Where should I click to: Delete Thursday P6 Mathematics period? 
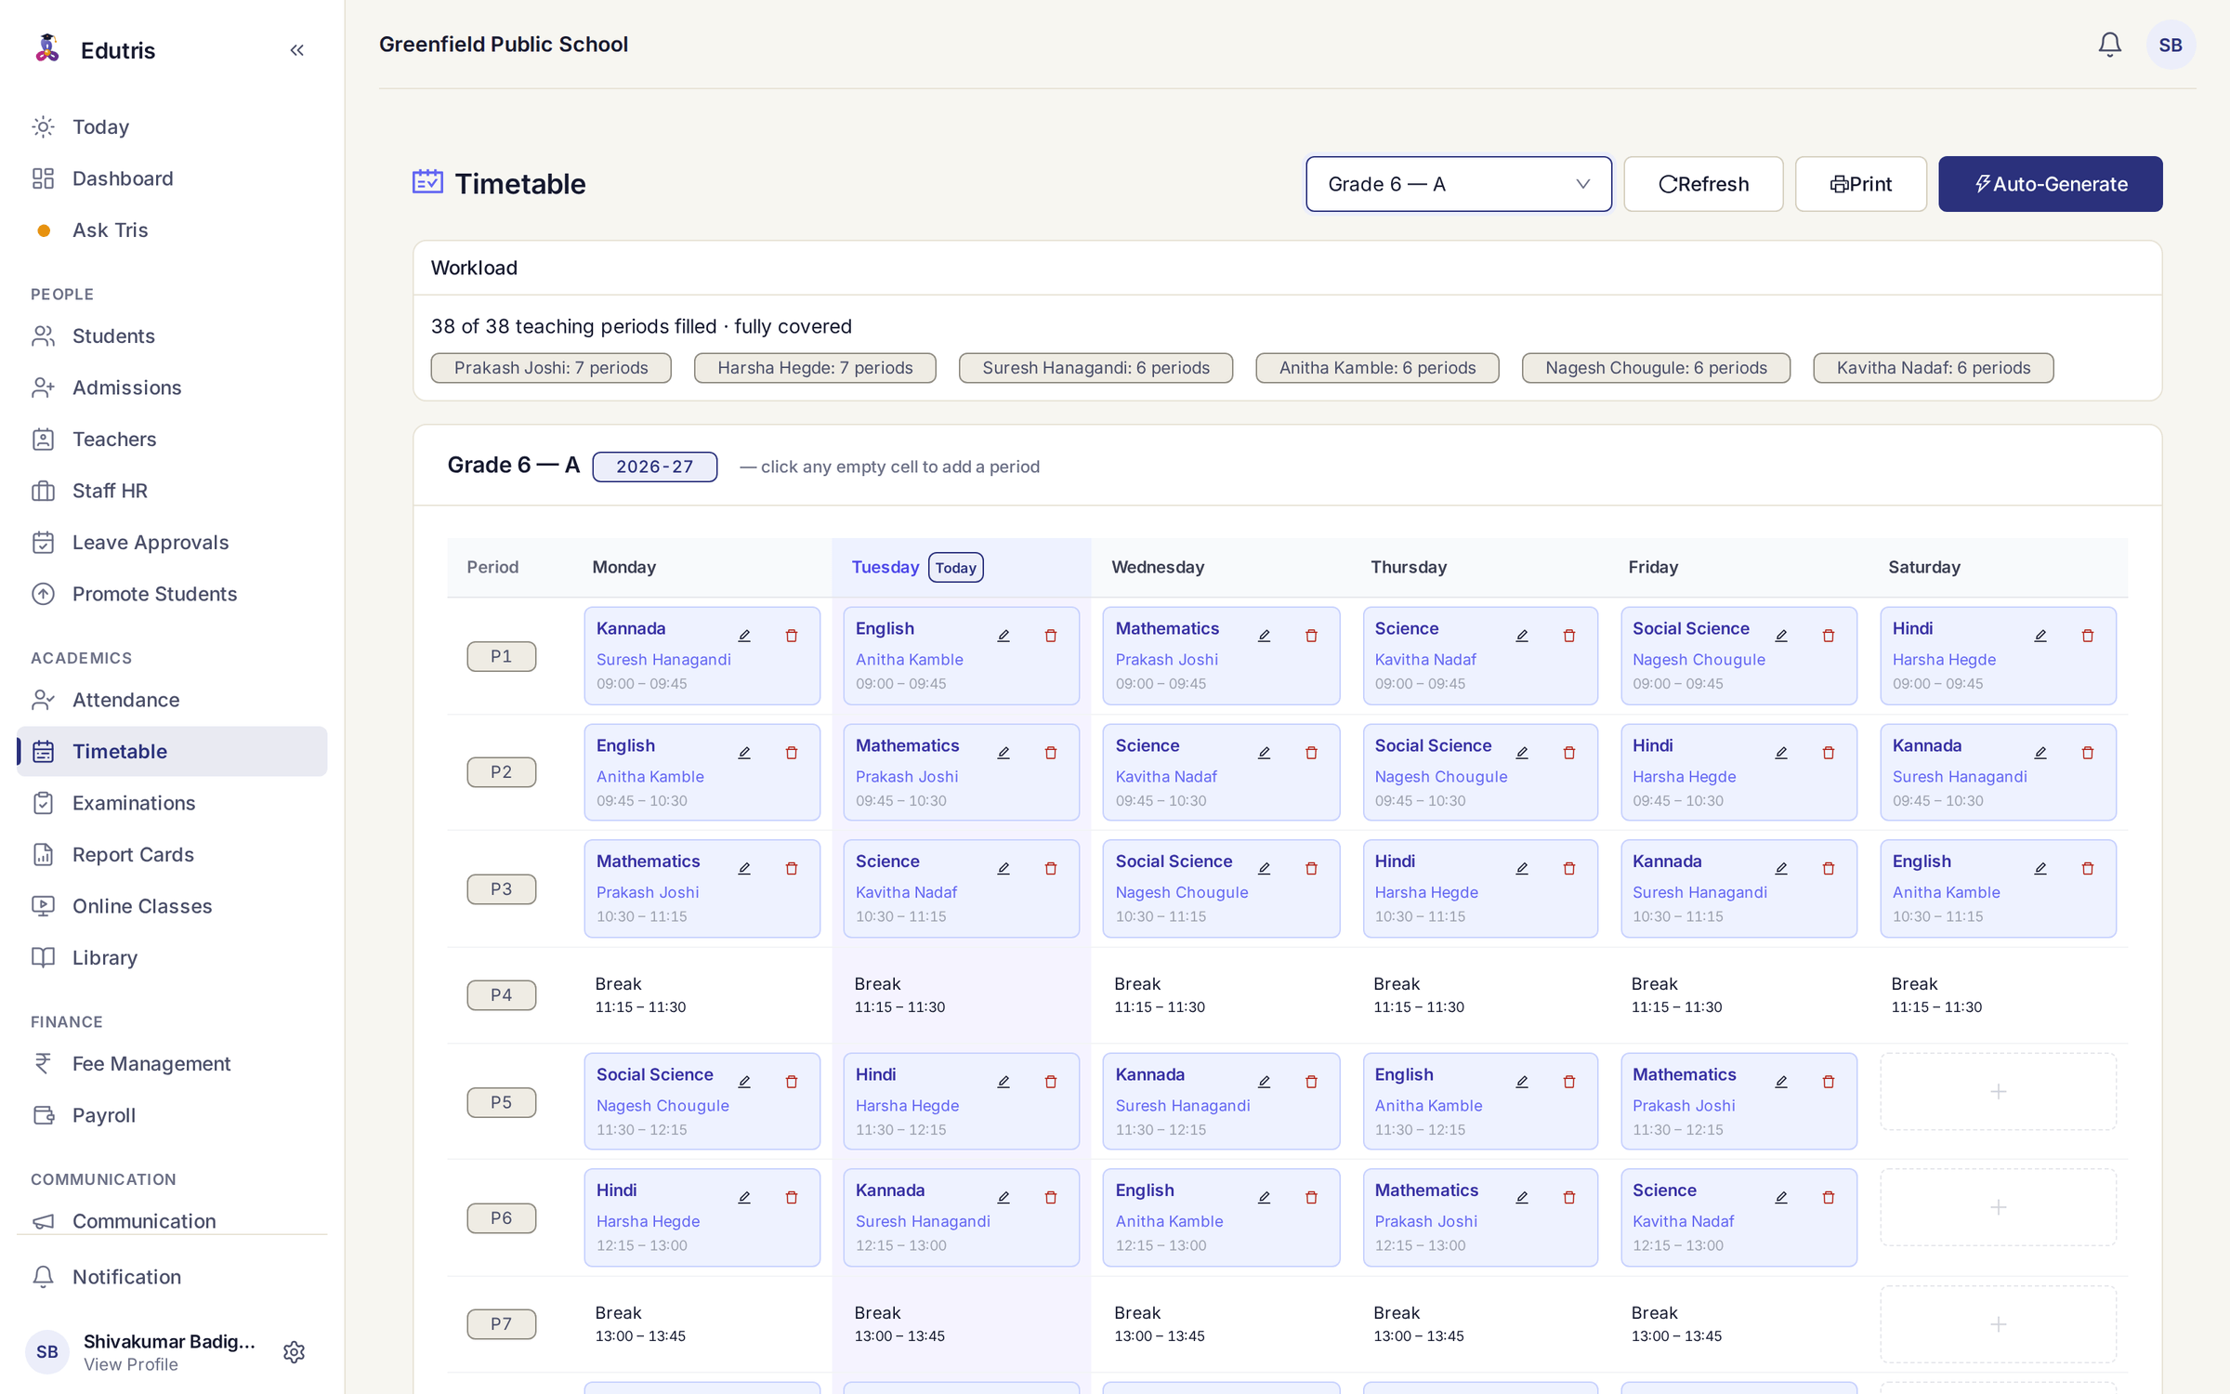[1569, 1198]
